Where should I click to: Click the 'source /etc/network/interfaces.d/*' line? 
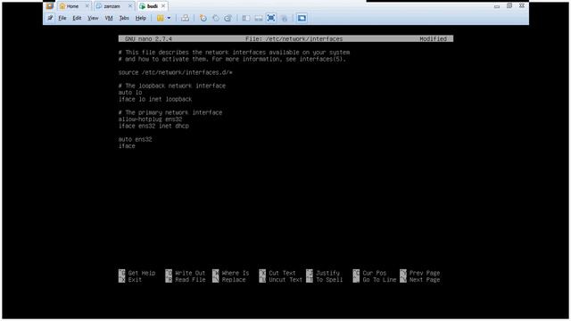[x=175, y=72]
